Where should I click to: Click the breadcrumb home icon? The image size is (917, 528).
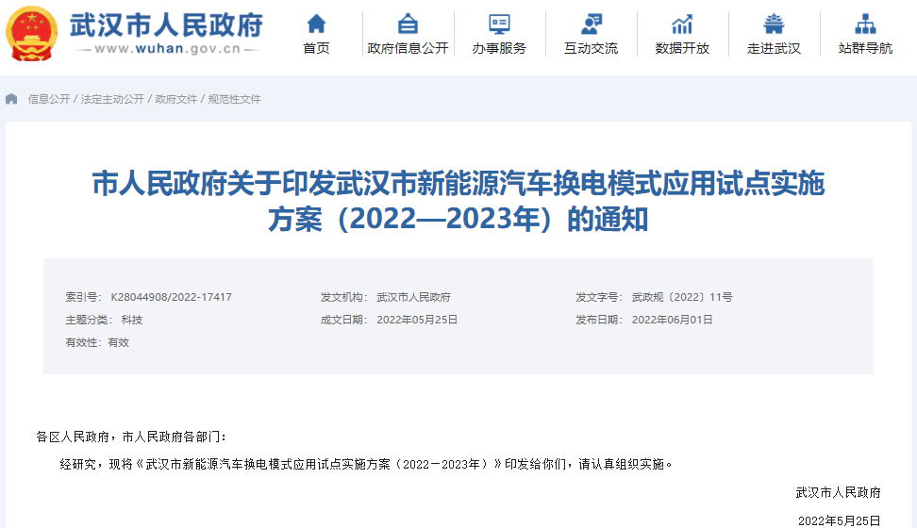pos(11,99)
